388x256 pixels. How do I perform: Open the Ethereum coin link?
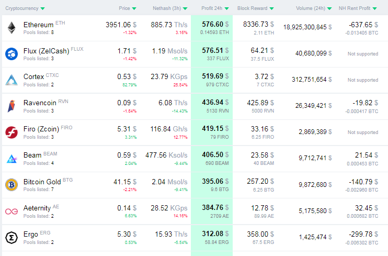tap(38, 25)
